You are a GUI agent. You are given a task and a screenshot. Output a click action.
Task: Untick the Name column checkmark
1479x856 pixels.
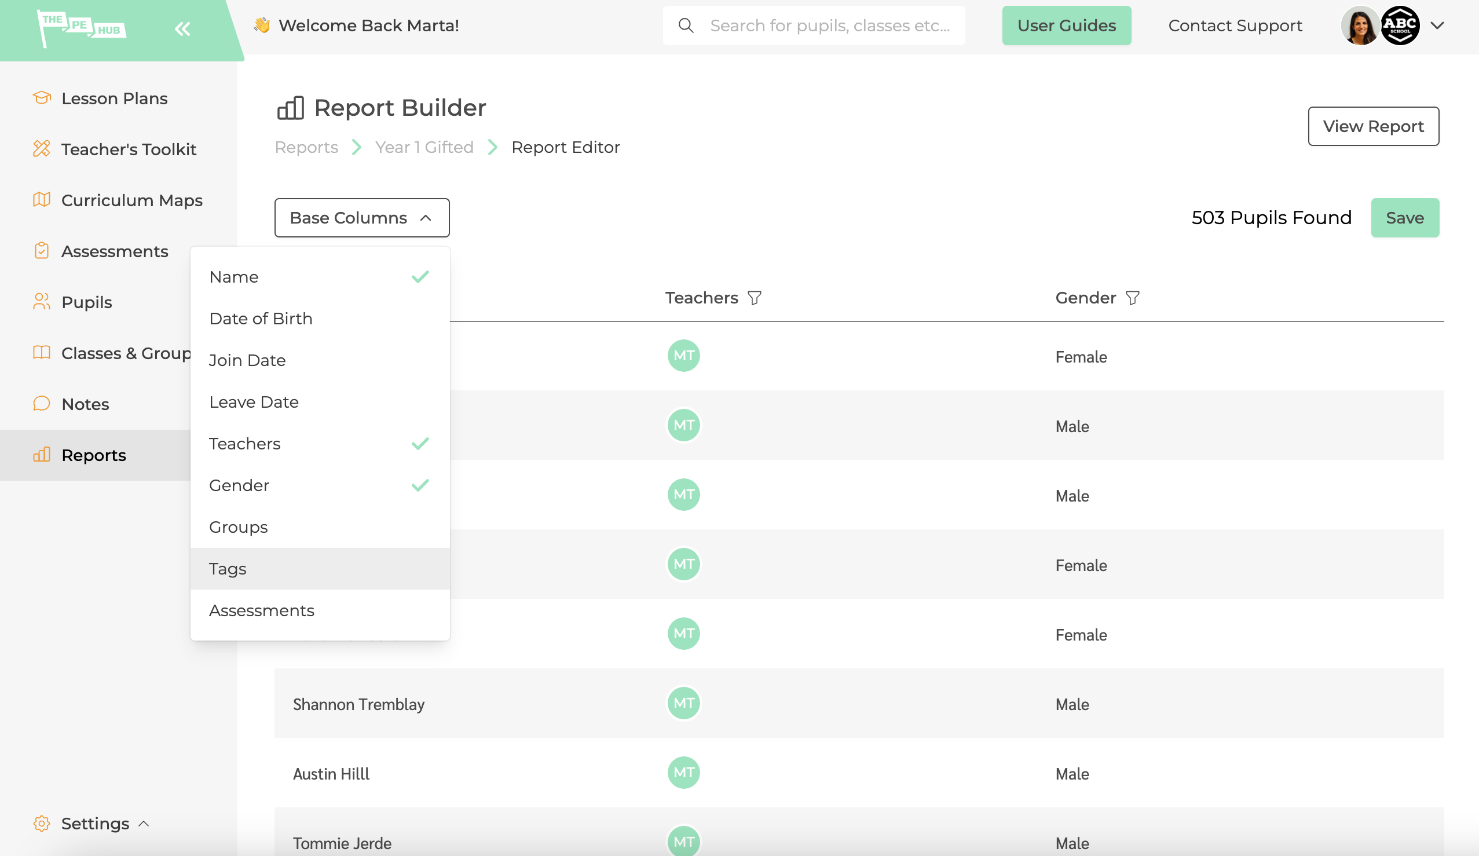click(420, 276)
